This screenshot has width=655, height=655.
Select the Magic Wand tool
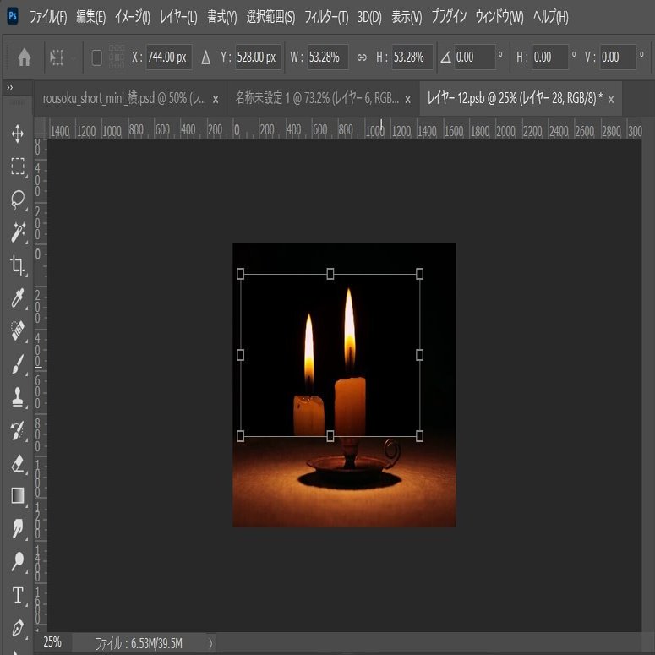click(17, 232)
